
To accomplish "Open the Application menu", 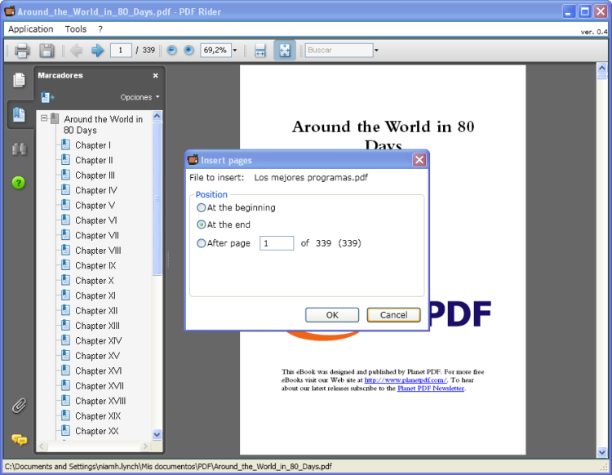I will click(x=31, y=29).
